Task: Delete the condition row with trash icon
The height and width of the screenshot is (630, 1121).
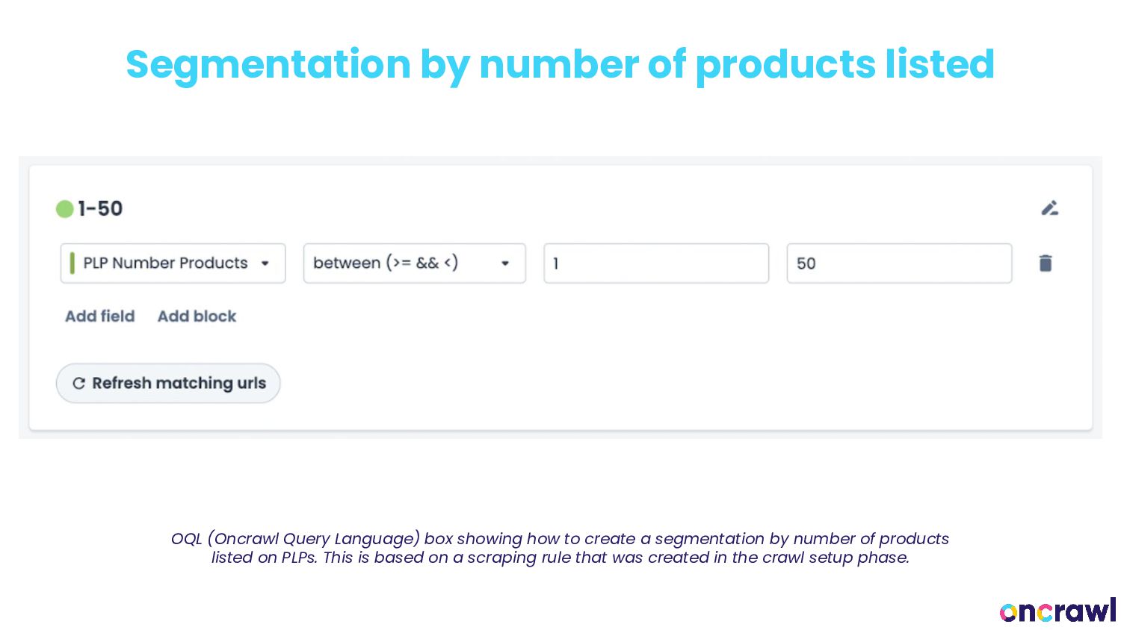Action: [x=1046, y=263]
